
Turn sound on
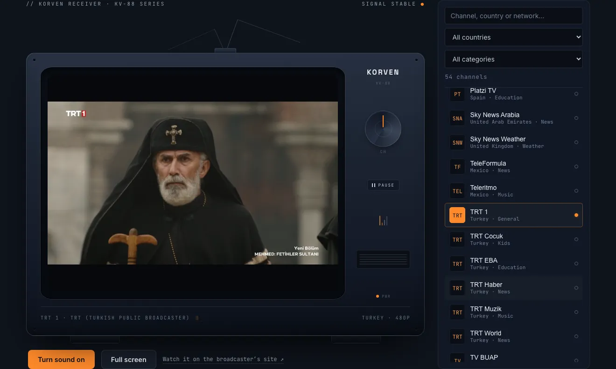point(61,359)
